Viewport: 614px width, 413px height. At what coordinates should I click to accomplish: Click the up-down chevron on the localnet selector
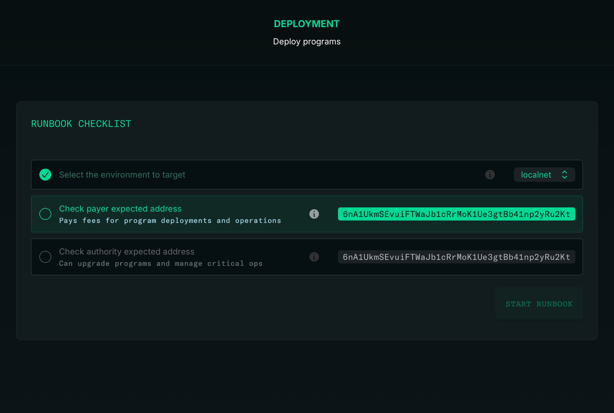565,175
